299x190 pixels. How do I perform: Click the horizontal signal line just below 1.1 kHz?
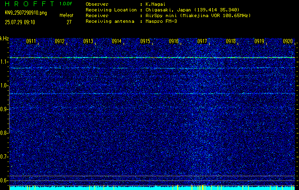tap(153, 68)
